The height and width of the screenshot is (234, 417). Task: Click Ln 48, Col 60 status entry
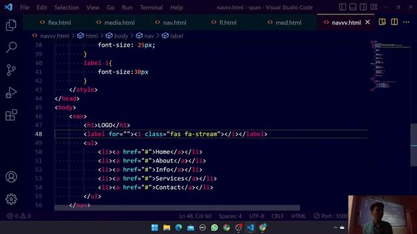pos(195,216)
